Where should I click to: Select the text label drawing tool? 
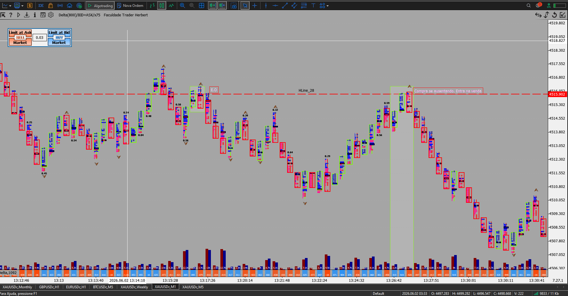coord(313,6)
